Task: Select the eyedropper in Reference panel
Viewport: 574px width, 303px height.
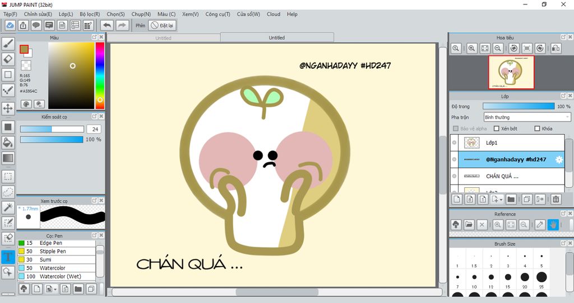Action: (x=540, y=225)
